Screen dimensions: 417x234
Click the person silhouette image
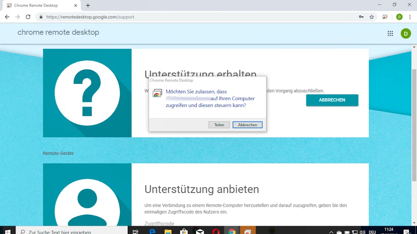[x=87, y=195]
